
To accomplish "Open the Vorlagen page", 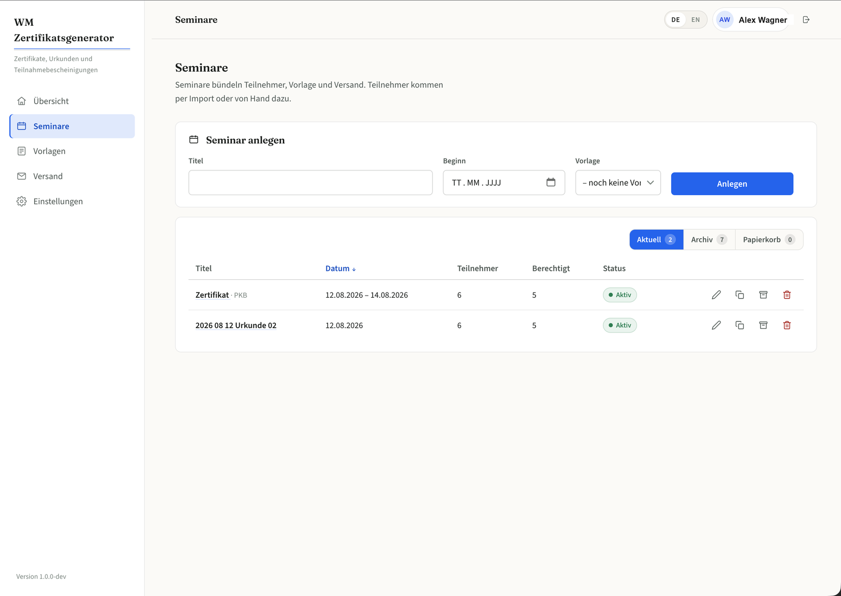I will (72, 151).
